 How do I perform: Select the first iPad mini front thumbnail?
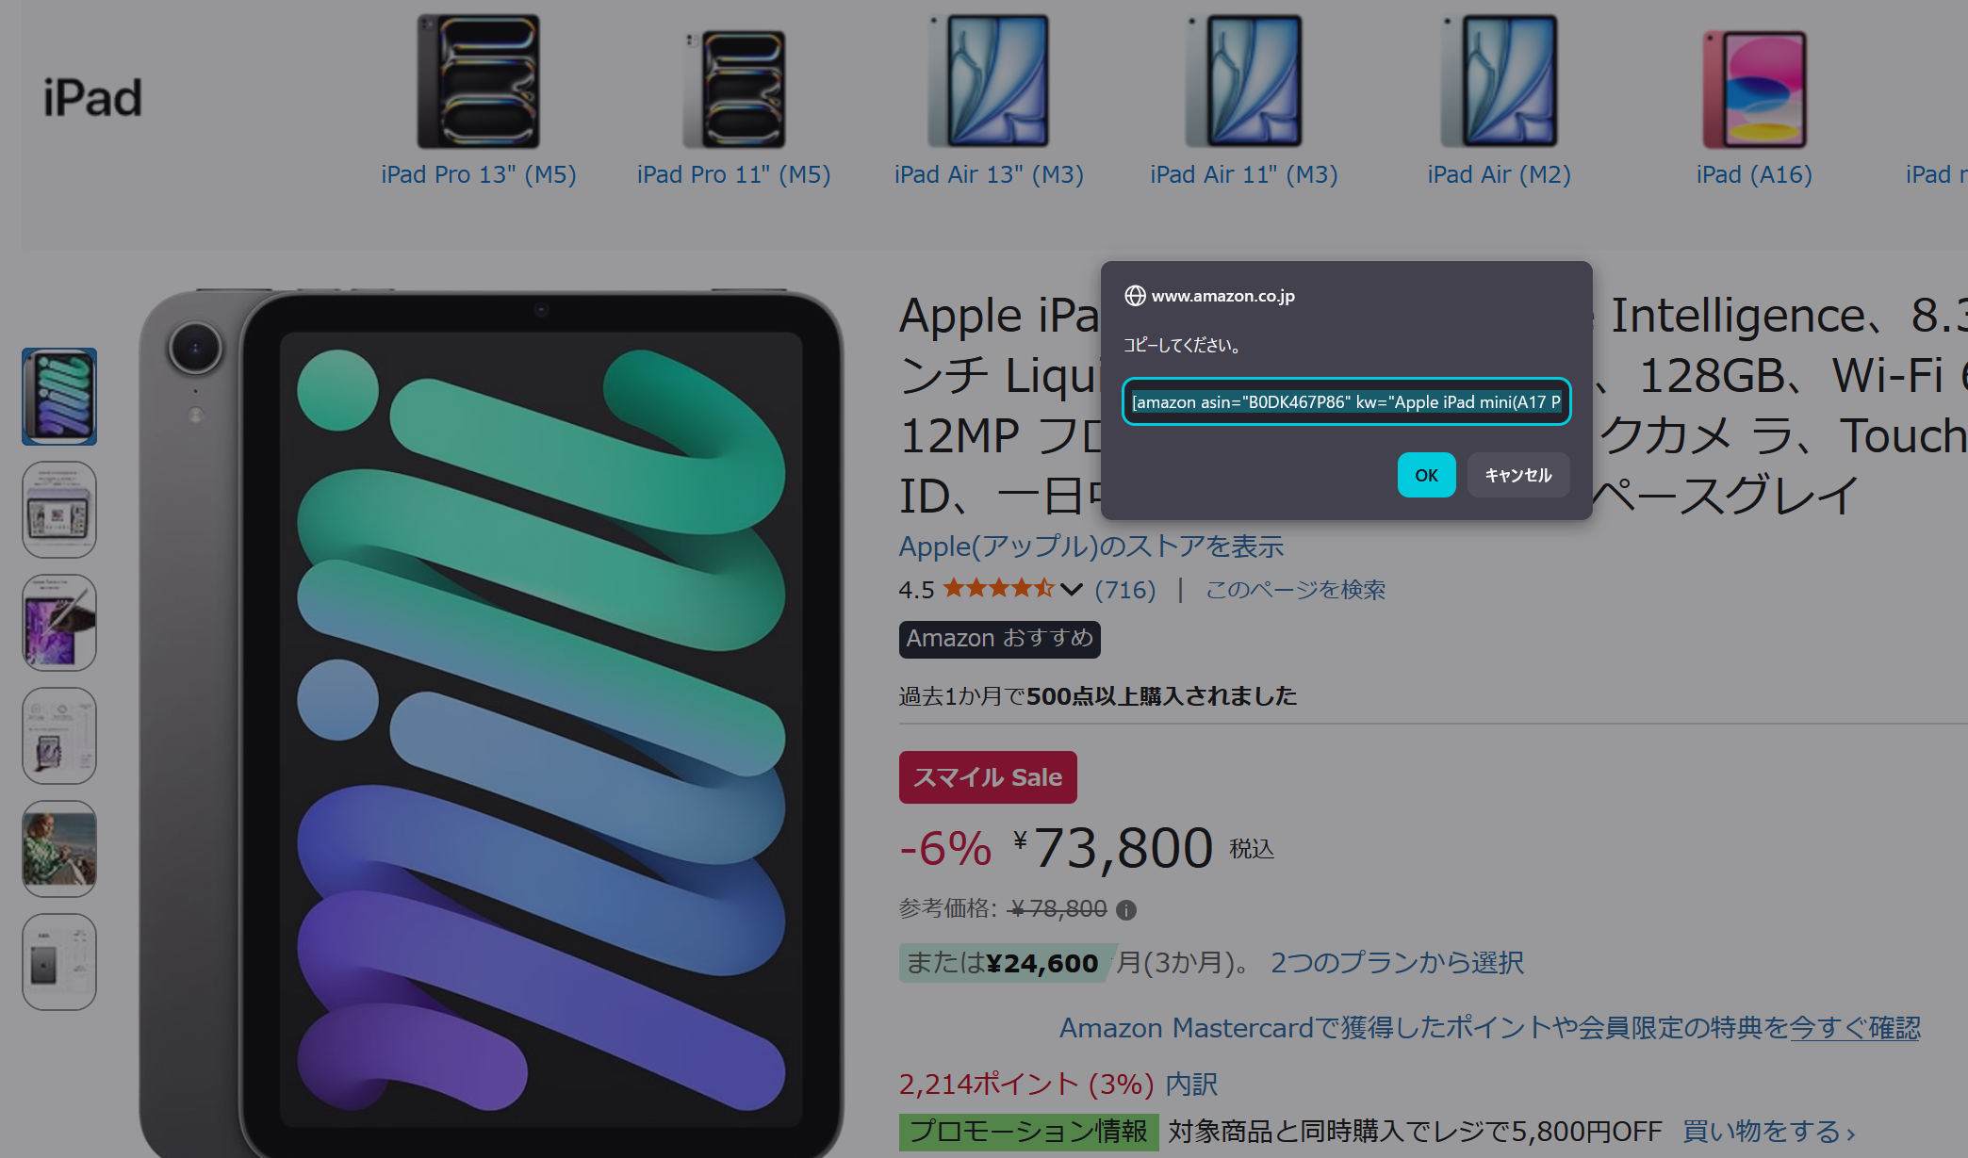(59, 397)
